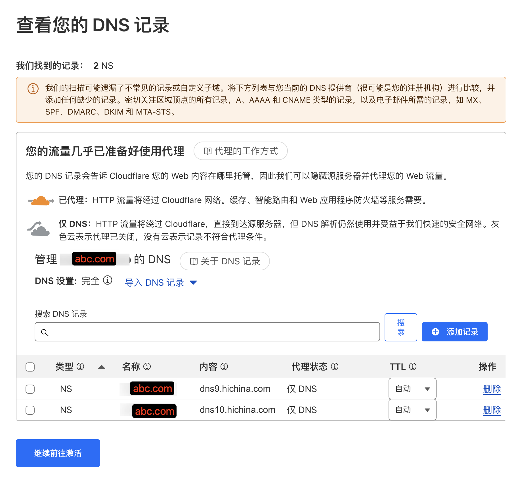Click the warning info icon in orange banner
The width and height of the screenshot is (516, 477).
point(33,89)
